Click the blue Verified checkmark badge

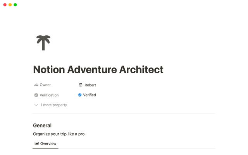coord(80,95)
